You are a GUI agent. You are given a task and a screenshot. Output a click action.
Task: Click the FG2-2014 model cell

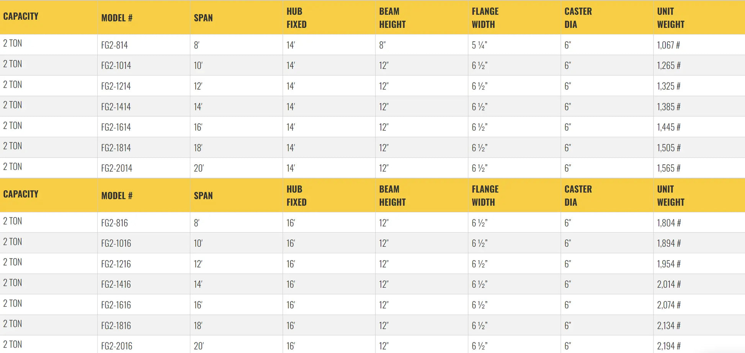click(x=117, y=168)
